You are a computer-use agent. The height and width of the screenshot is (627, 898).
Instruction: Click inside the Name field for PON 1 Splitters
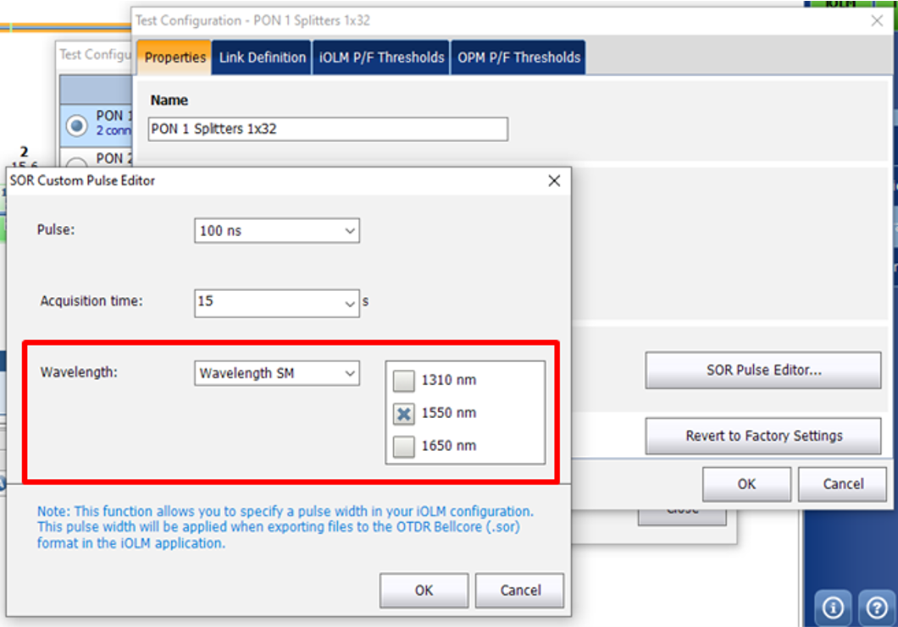(x=327, y=129)
